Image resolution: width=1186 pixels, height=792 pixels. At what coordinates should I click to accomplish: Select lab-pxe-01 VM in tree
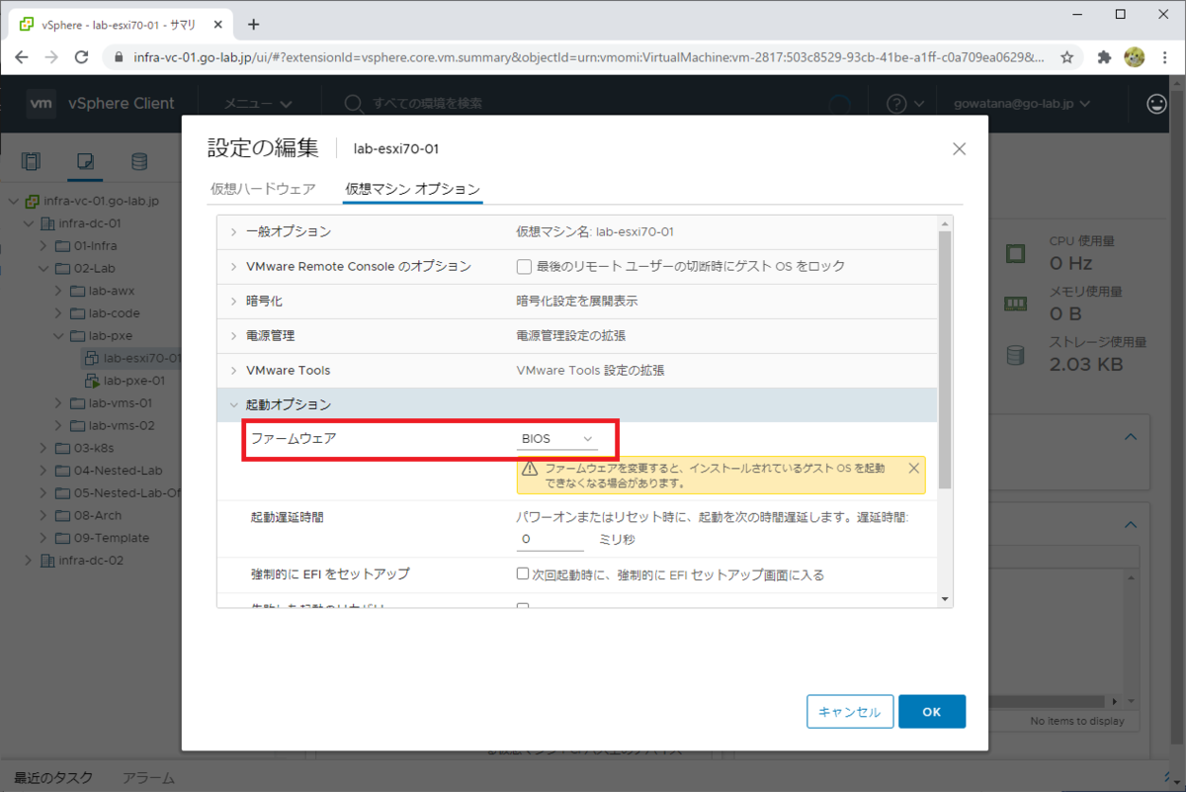(133, 381)
